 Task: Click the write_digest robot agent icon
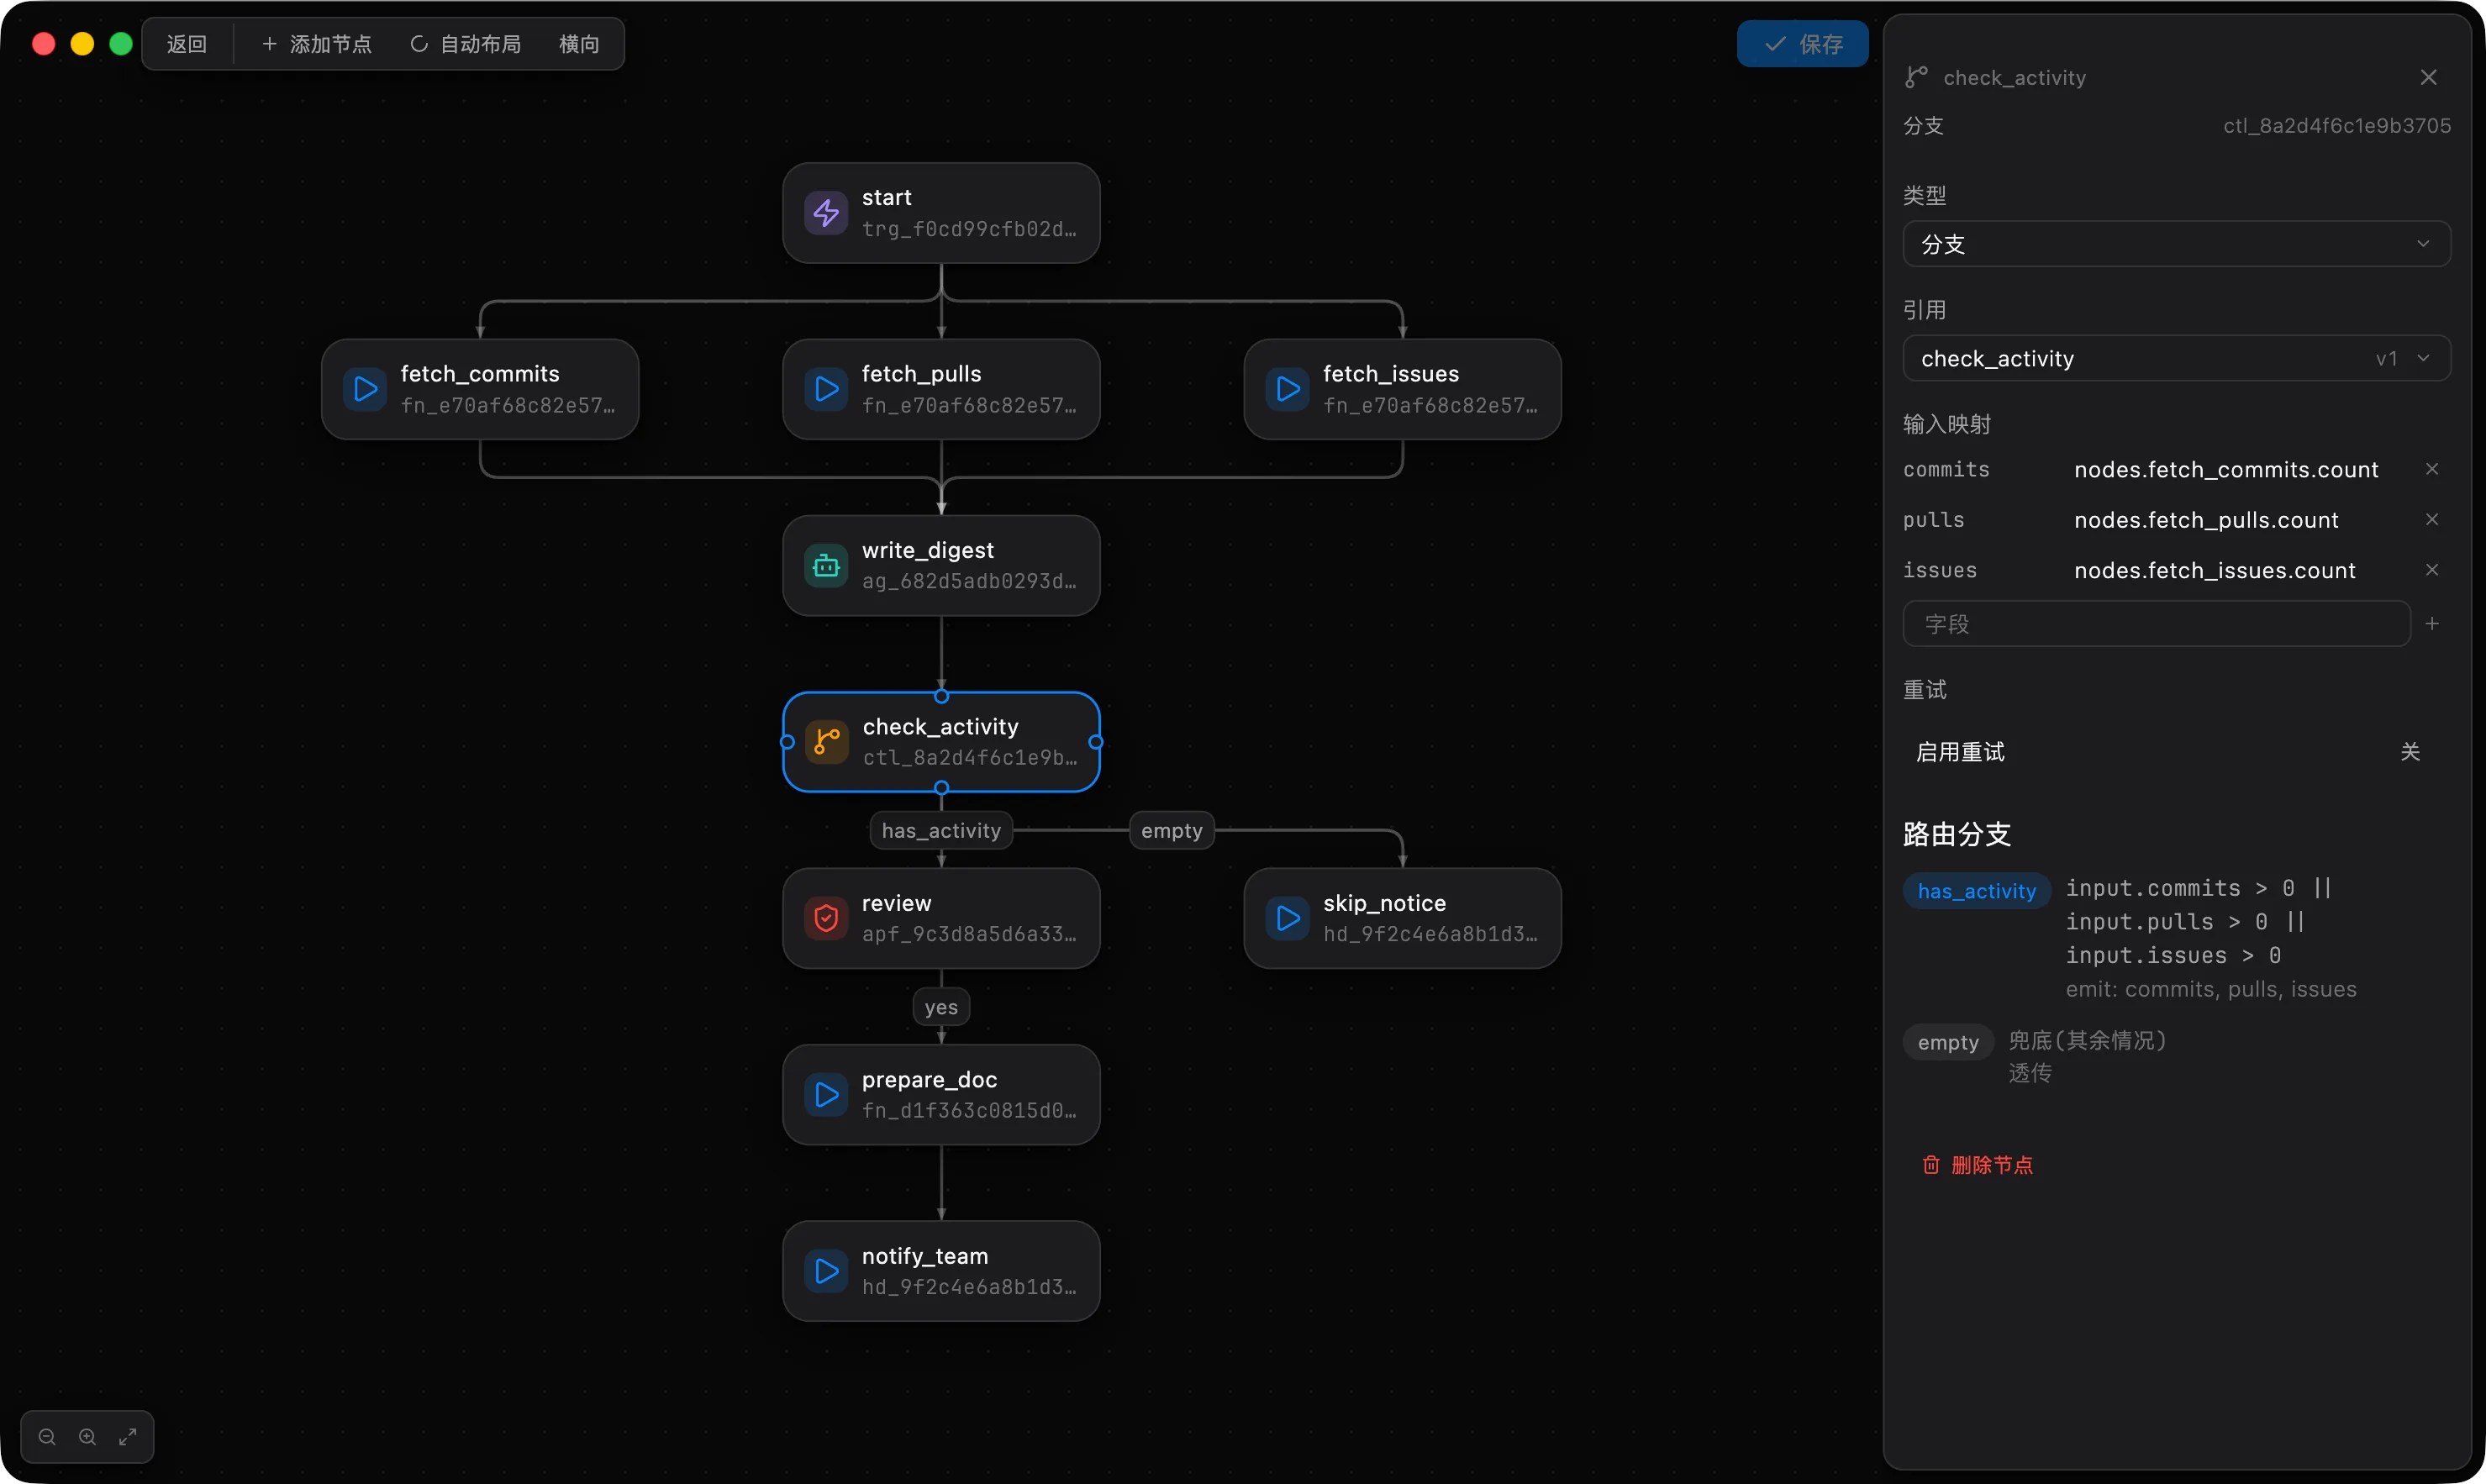coord(826,566)
